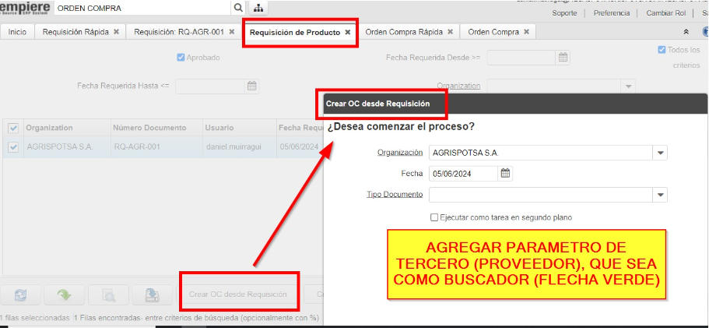Expand the Tipo Documento dropdown
This screenshot has height=328, width=709.
pos(660,195)
